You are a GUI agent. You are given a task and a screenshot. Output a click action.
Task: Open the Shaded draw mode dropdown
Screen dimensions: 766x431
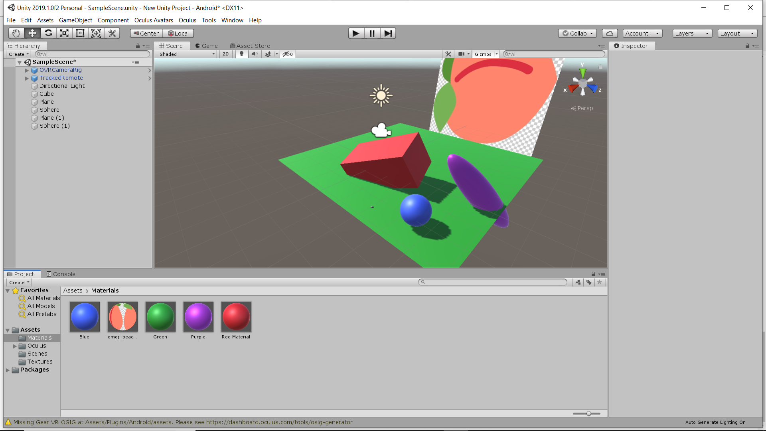coord(187,54)
